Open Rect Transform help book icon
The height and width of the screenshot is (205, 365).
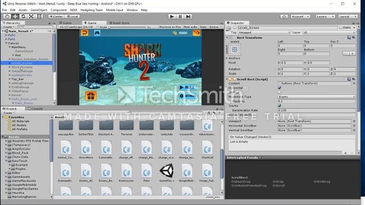(349, 38)
